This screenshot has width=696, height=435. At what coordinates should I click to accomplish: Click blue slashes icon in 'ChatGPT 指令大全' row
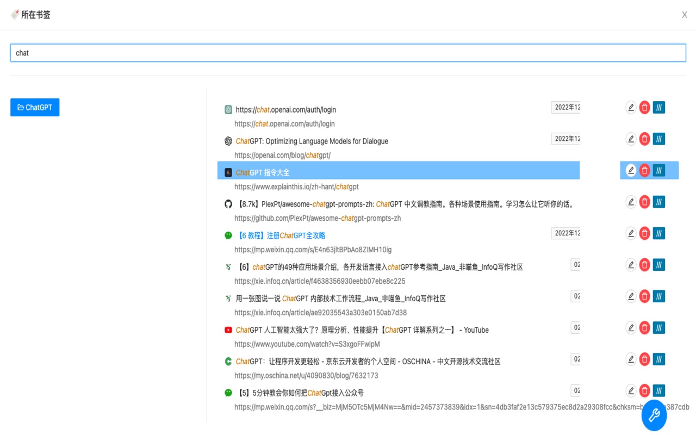(x=659, y=171)
